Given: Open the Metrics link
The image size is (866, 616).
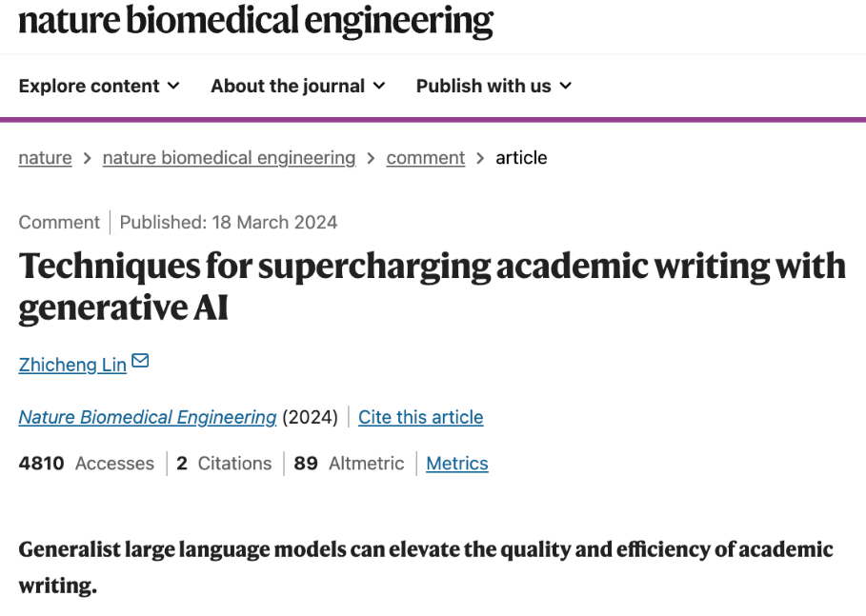Looking at the screenshot, I should (457, 464).
